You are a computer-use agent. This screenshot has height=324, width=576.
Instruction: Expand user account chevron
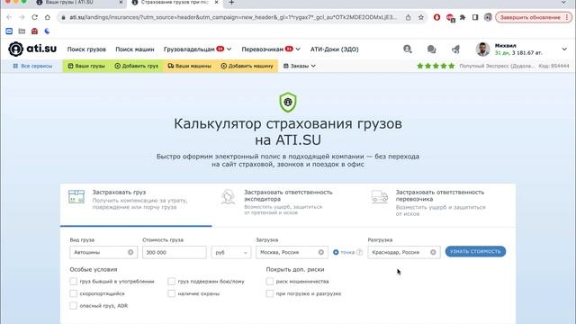(564, 49)
